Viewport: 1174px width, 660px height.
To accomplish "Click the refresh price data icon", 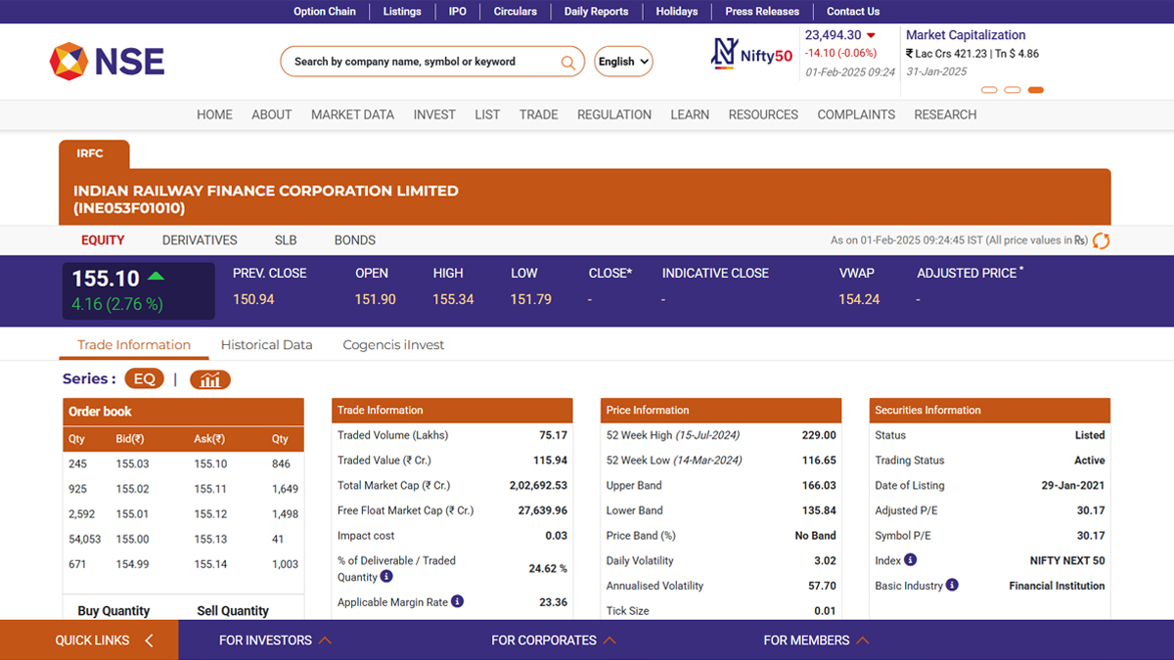I will [x=1101, y=241].
